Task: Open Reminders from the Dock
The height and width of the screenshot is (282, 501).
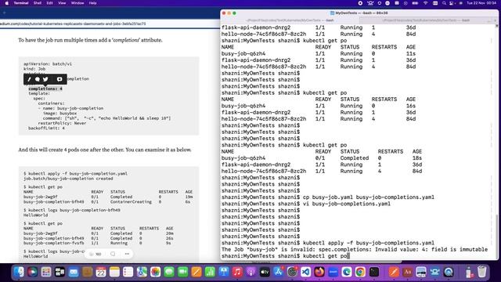Action: click(128, 272)
